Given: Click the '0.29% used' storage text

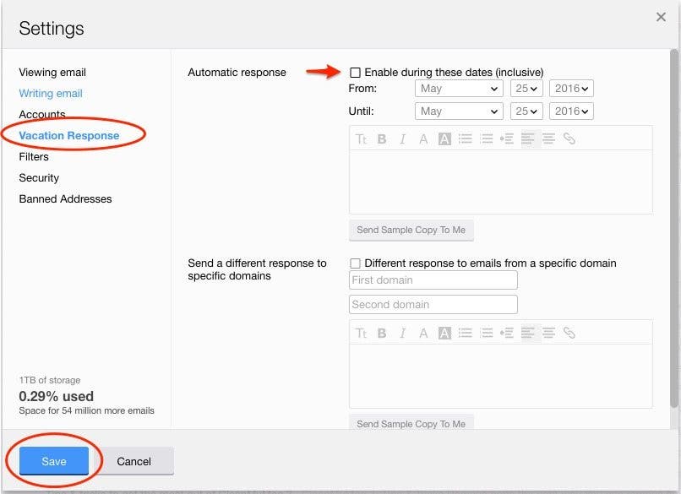Looking at the screenshot, I should pos(57,396).
